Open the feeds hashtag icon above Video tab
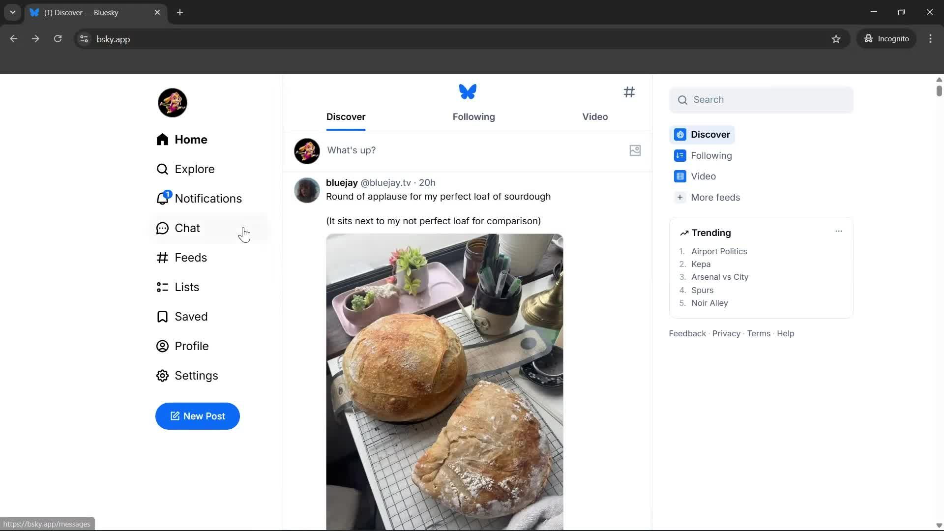 [x=630, y=92]
